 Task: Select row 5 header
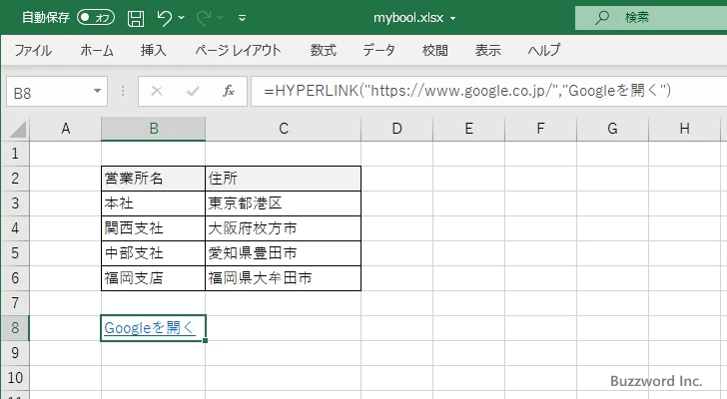pyautogui.click(x=15, y=253)
